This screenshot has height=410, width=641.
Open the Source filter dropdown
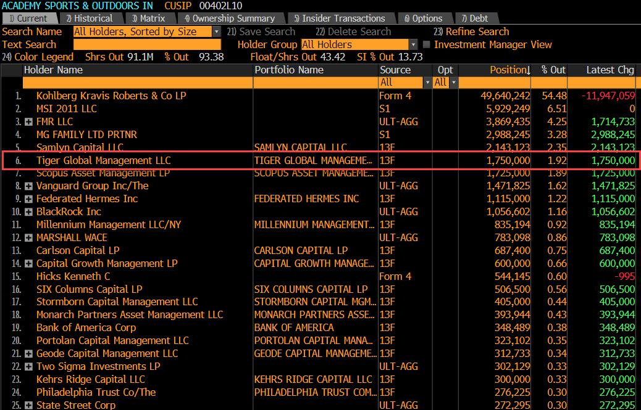(x=427, y=83)
